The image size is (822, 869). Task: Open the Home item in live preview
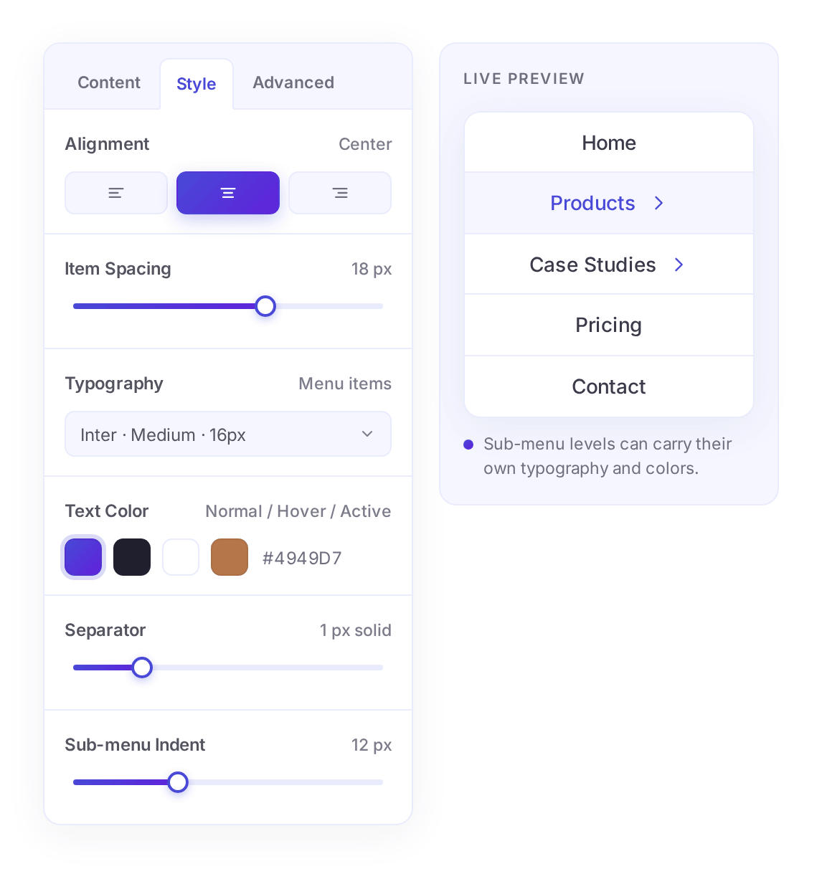point(609,143)
